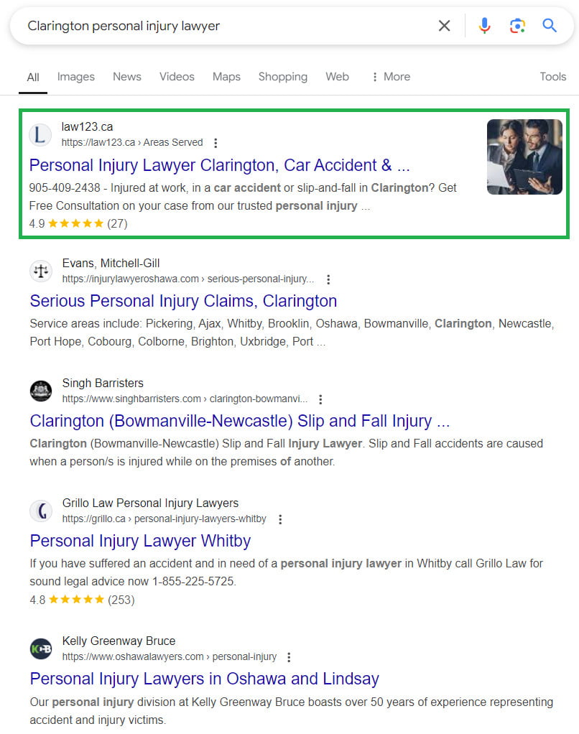
Task: Open three-dot menu for injurylawyeroshawa.com result
Action: tap(328, 279)
